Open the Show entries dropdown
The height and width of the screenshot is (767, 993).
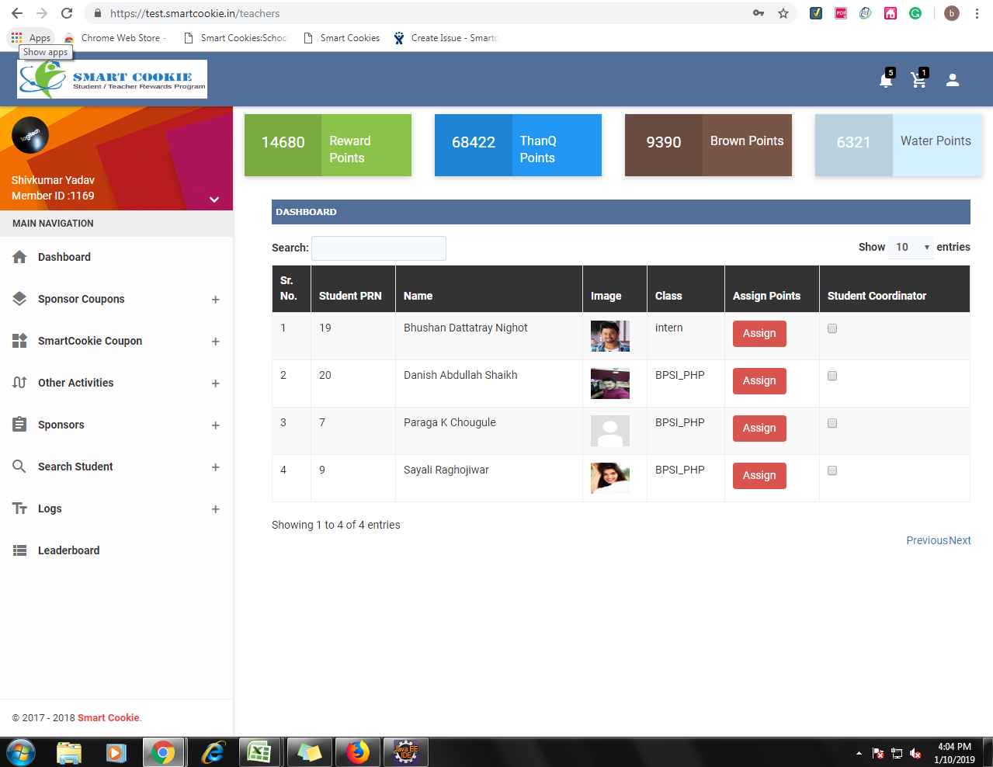click(x=911, y=247)
